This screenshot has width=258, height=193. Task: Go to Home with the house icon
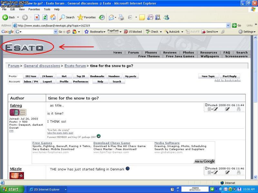(x=53, y=17)
